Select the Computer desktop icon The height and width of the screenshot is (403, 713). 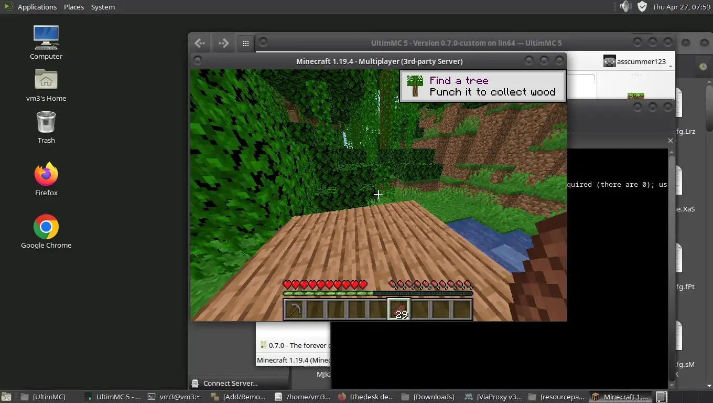[46, 43]
